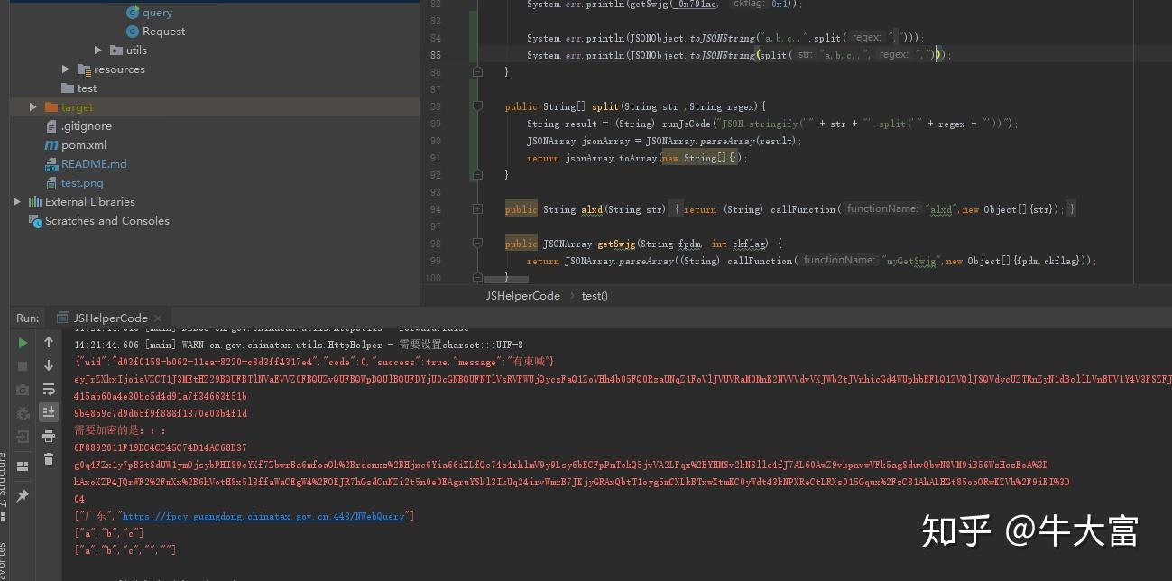Image resolution: width=1172 pixels, height=581 pixels.
Task: Collapse split method at line 88 gutter
Action: point(477,106)
